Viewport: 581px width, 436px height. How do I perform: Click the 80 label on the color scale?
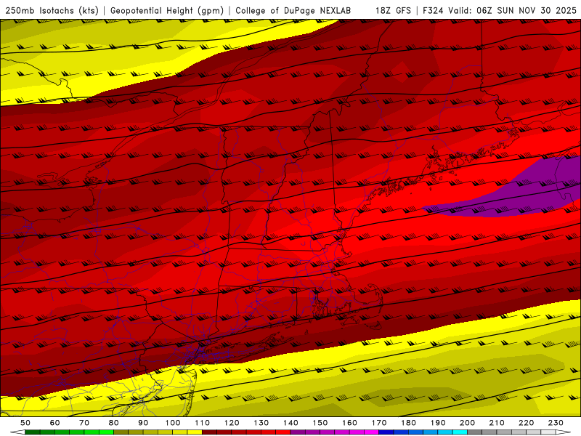tap(114, 423)
